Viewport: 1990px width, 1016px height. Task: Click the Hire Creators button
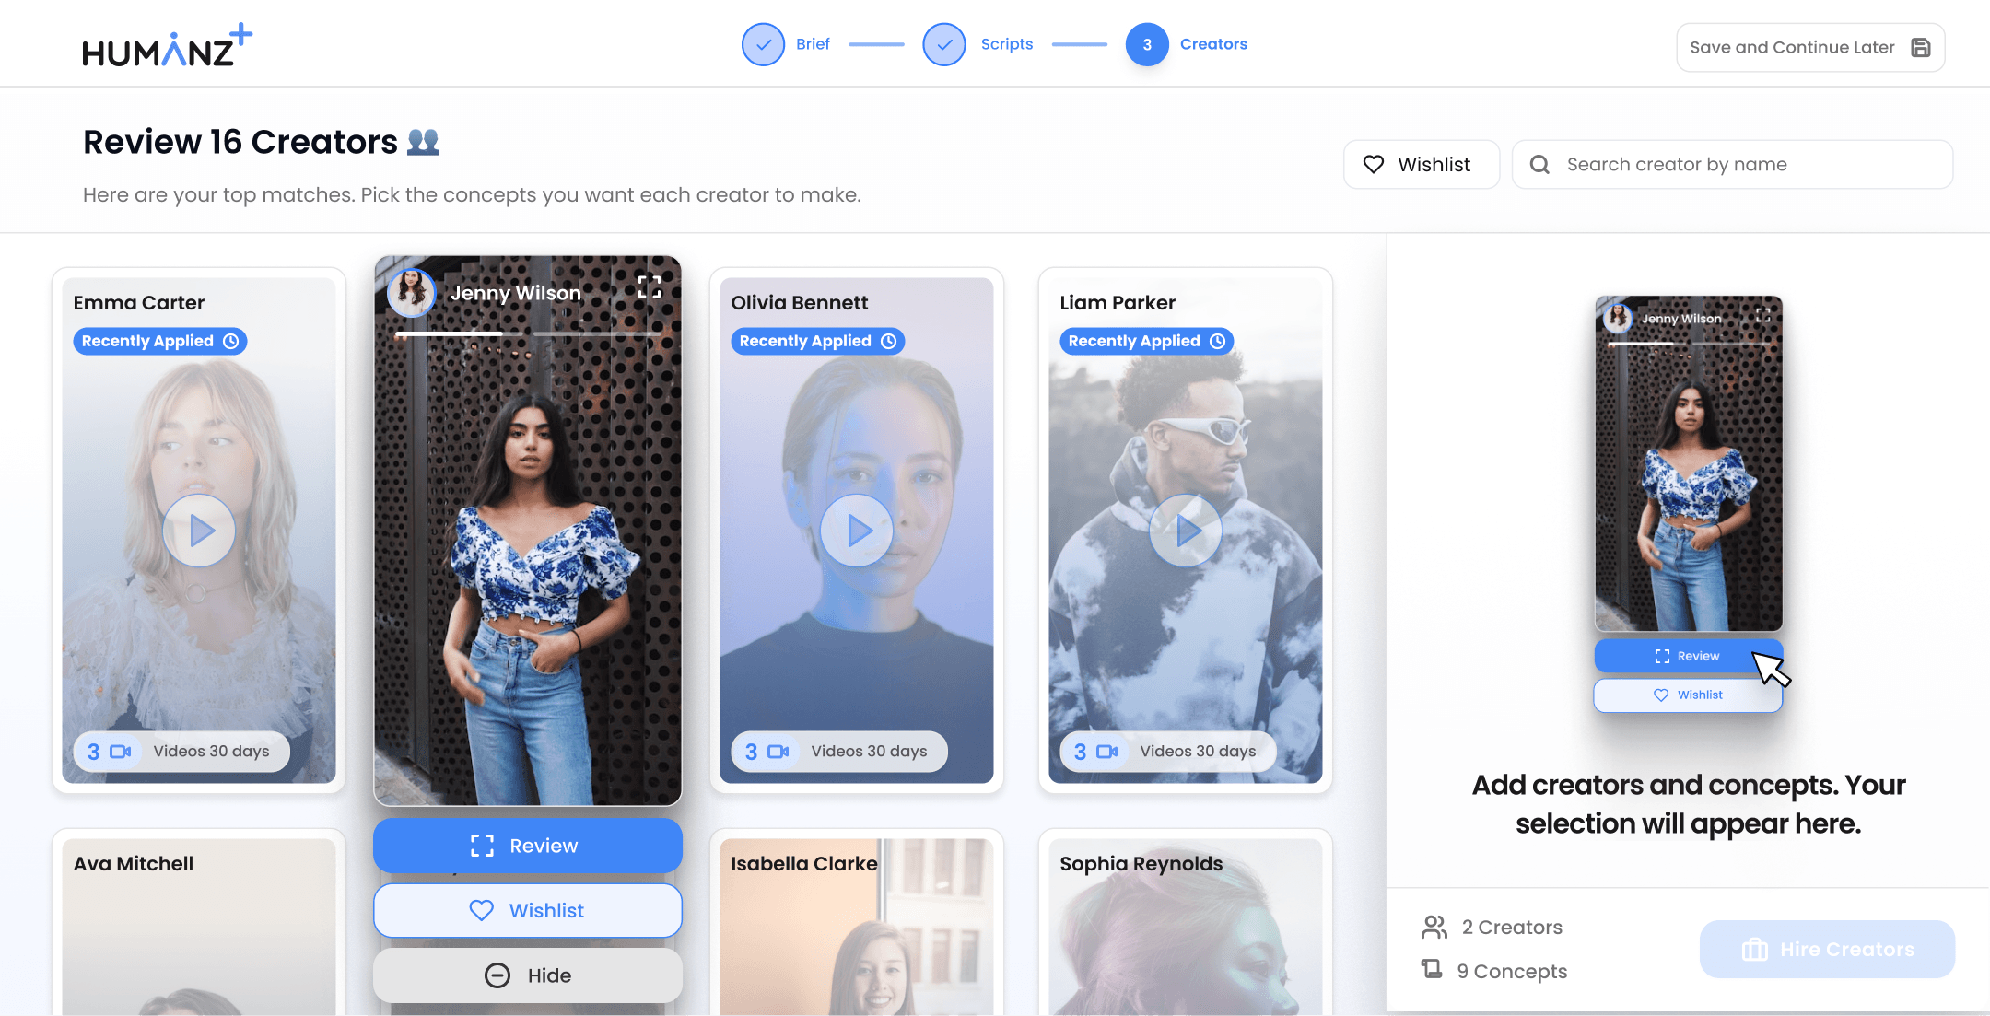[x=1827, y=949]
